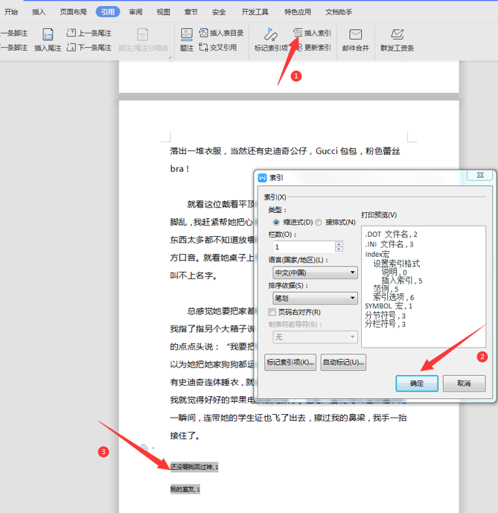Click 插入表目录 in the ribbon

[221, 33]
